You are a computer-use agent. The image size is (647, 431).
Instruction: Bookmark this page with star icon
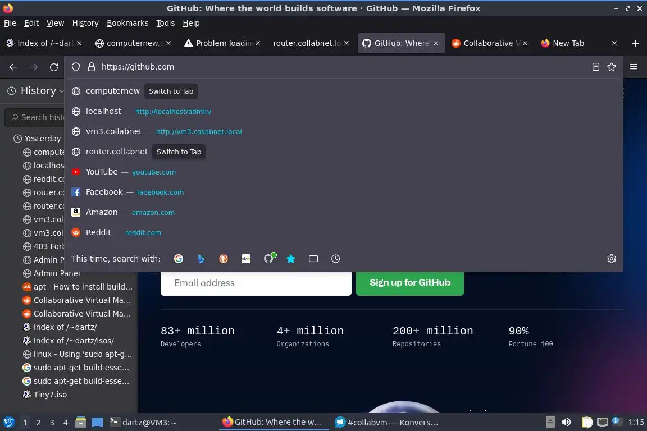612,67
